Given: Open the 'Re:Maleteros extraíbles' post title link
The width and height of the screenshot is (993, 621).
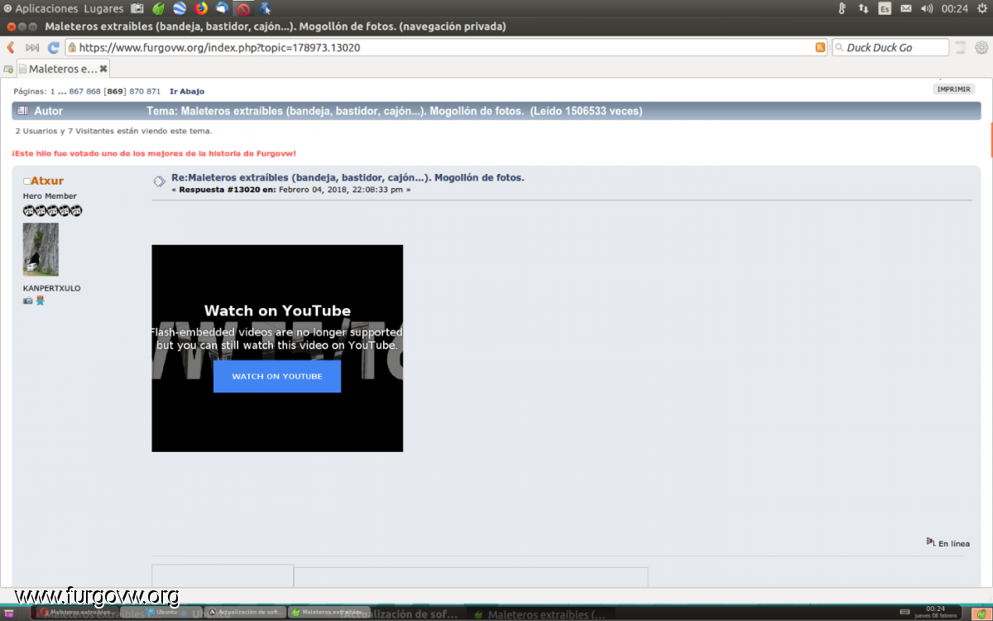Looking at the screenshot, I should (x=348, y=177).
